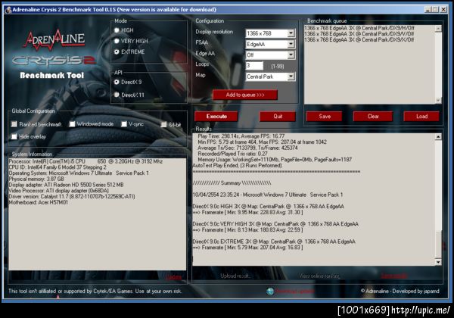Viewport: 454px width, 318px height.
Task: Click the Loops number input field
Action: coord(254,65)
